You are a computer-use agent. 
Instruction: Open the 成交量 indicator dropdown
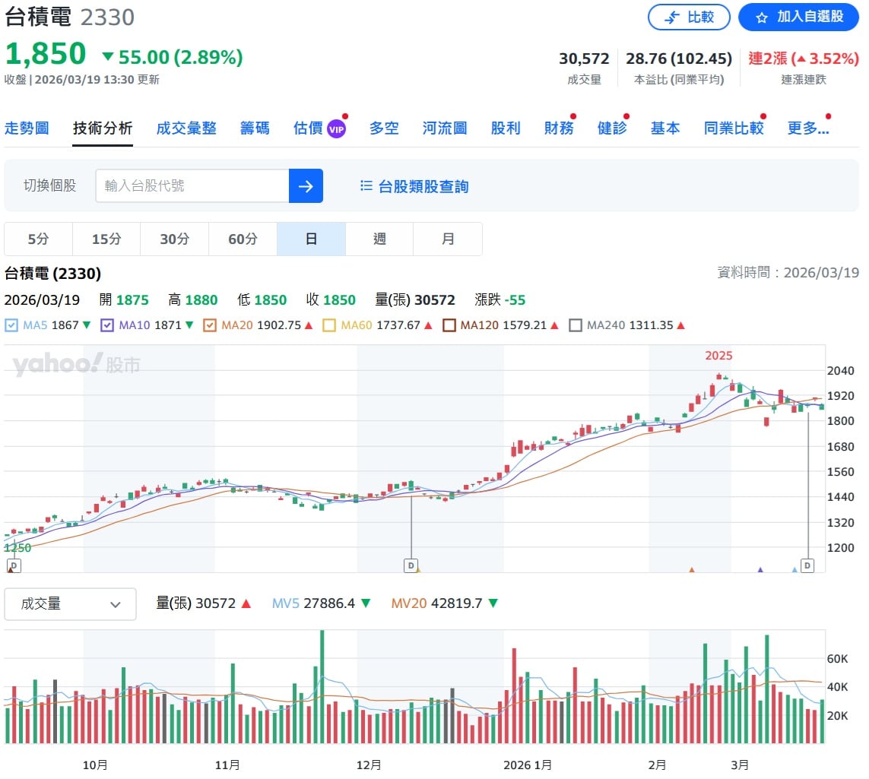click(70, 604)
